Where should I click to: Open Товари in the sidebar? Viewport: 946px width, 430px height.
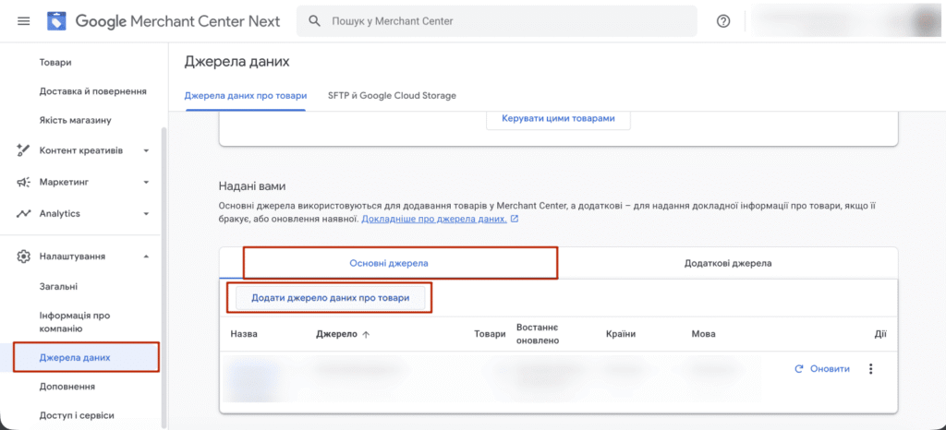[55, 62]
